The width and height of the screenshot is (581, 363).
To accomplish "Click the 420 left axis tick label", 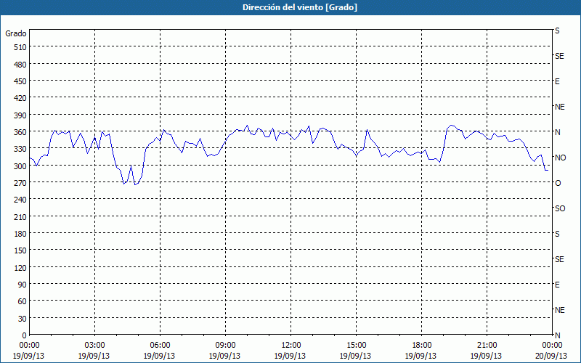I will 21,98.
